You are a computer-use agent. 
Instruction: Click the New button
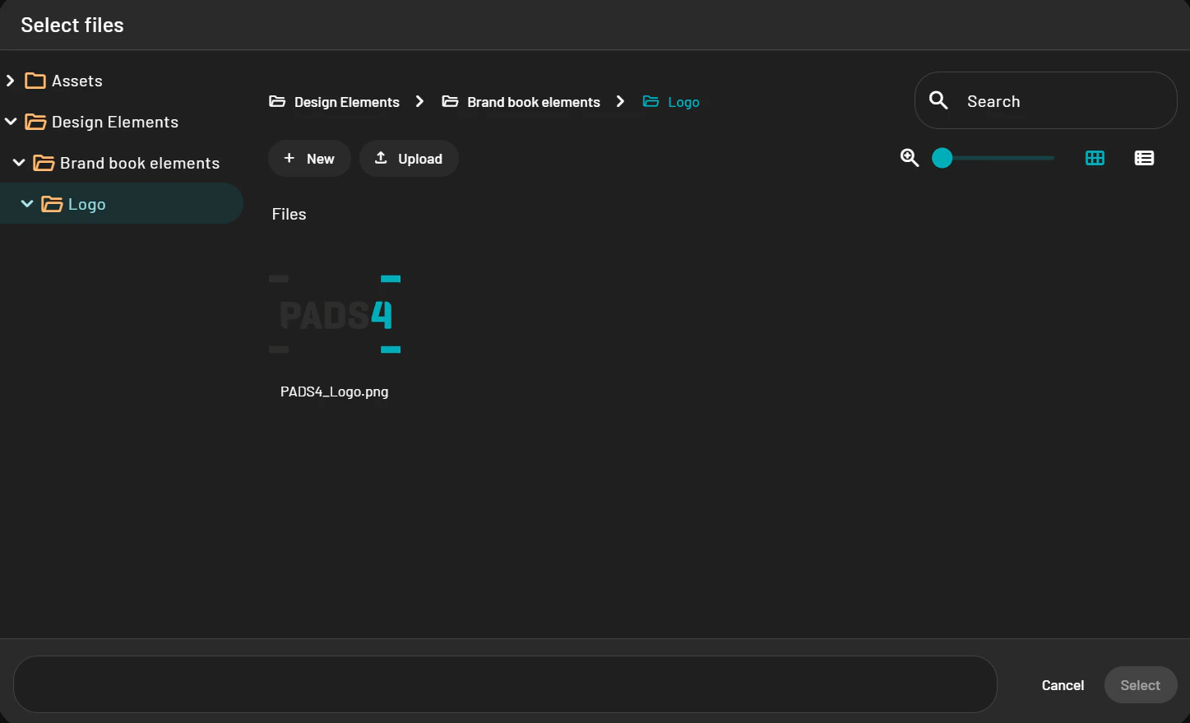coord(309,159)
